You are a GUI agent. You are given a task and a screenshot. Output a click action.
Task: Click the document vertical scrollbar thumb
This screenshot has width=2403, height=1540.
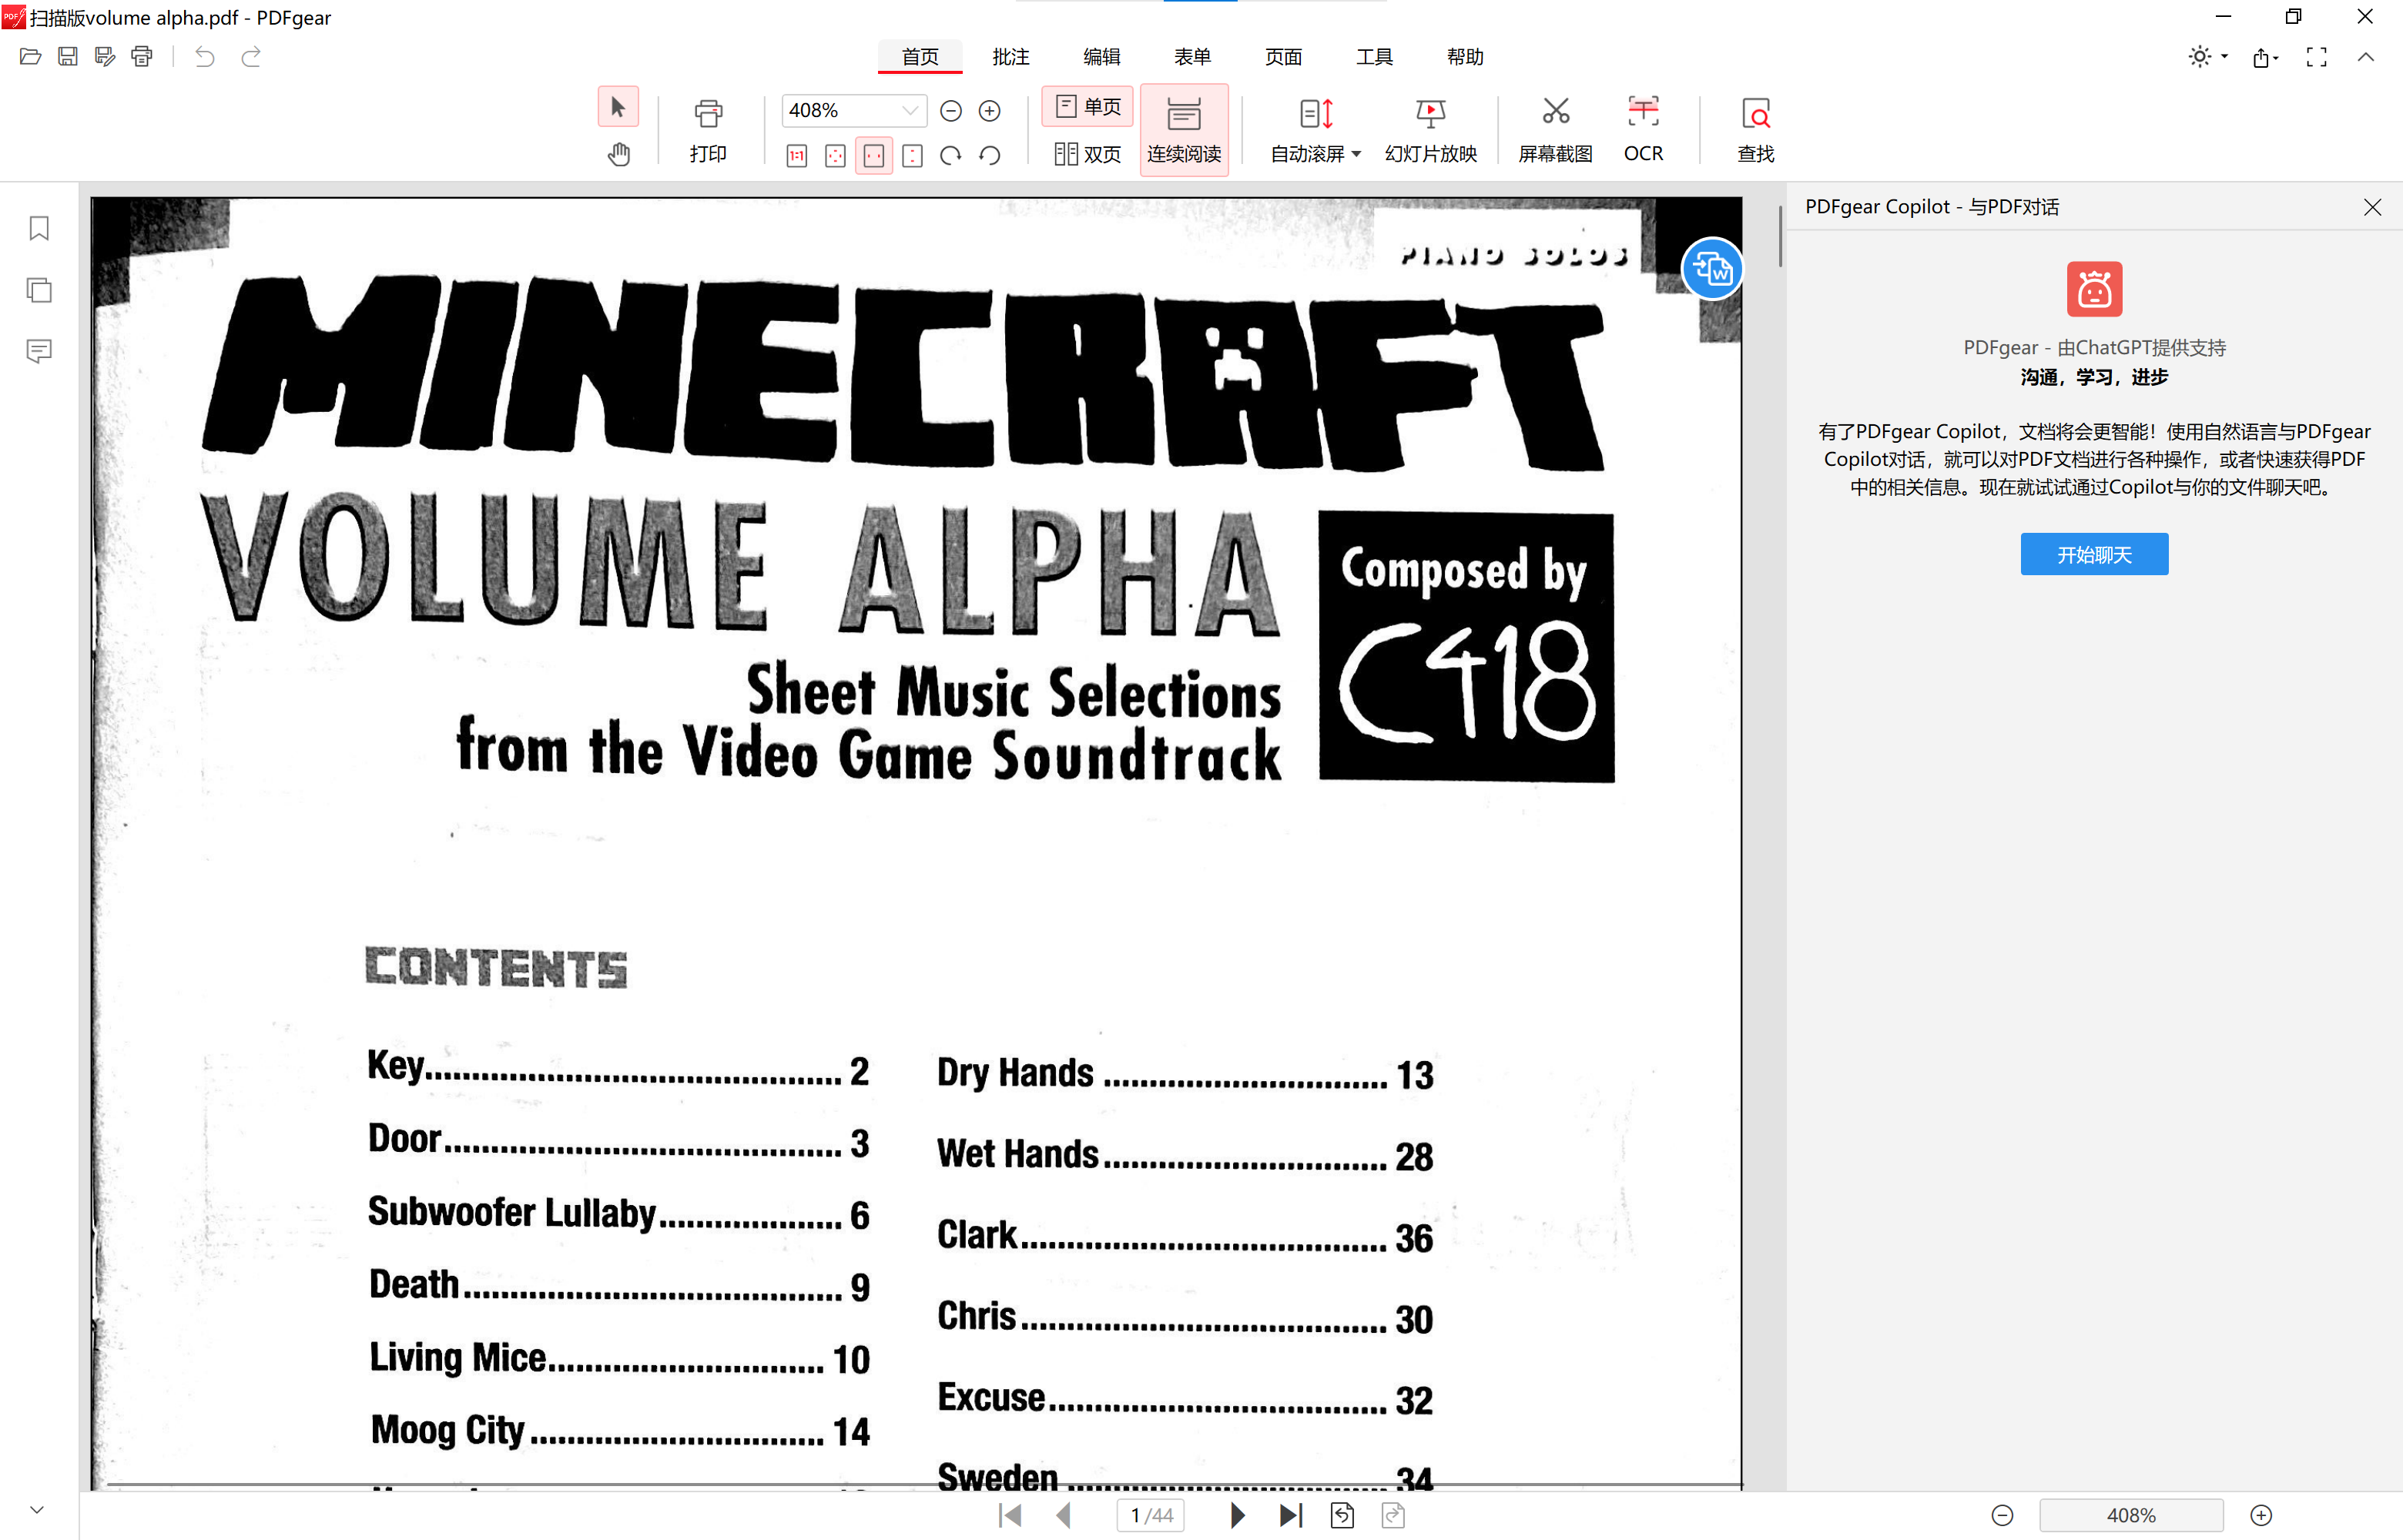tap(1780, 237)
